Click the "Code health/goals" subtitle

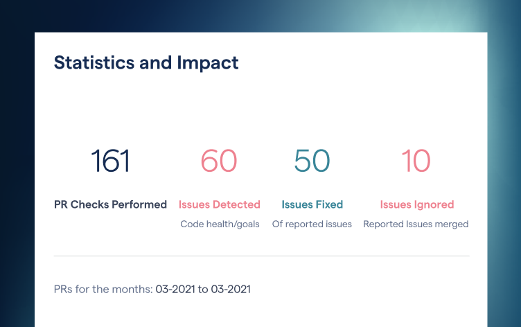(x=220, y=224)
